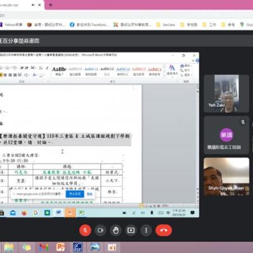Open notification center in shared taskbar
Image resolution: width=253 pixels, height=253 pixels.
point(192,213)
